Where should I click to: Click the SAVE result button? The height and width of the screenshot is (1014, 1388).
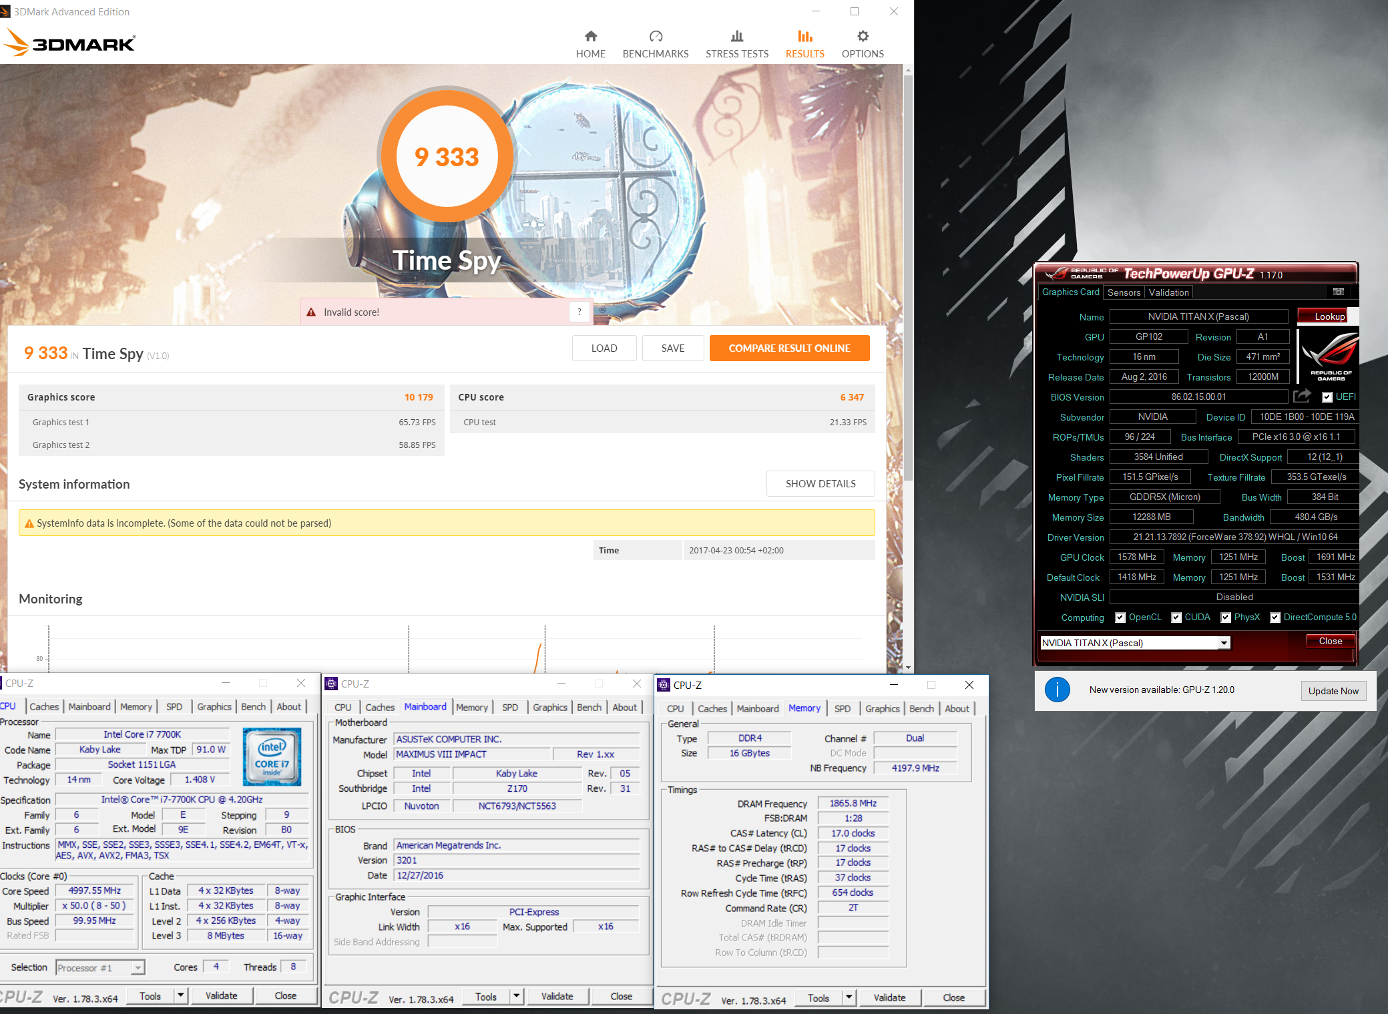(x=673, y=348)
